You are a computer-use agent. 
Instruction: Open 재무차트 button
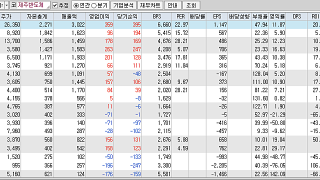150,5
